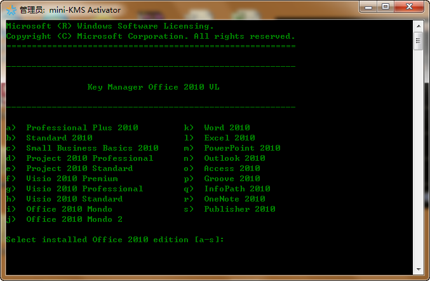
Task: Click the "InfoPath 2010" entry
Action: point(237,189)
